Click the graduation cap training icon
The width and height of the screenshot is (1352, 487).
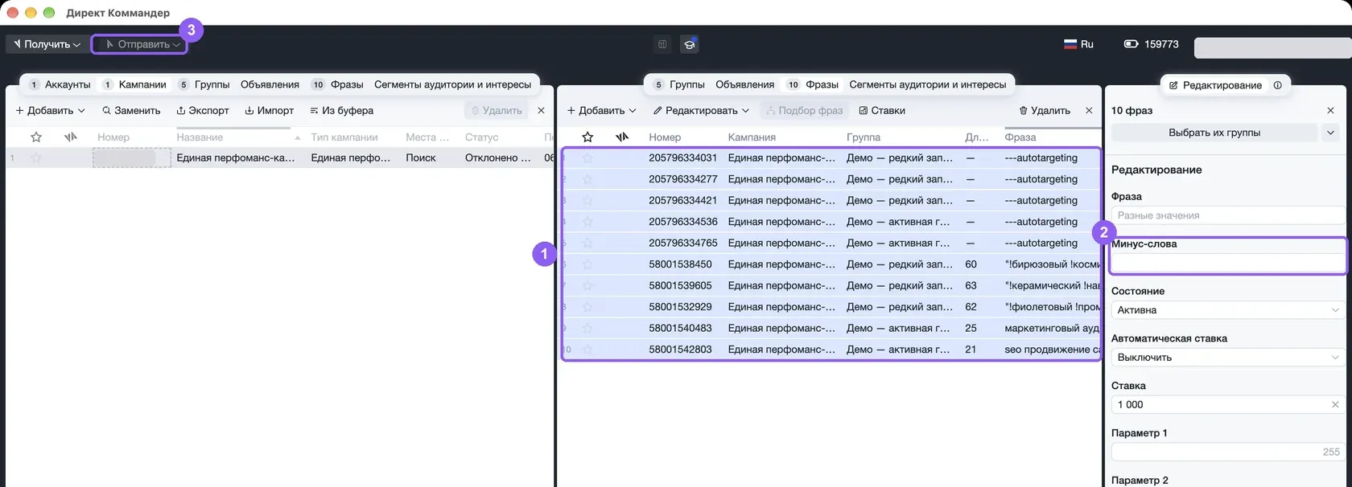pyautogui.click(x=689, y=44)
